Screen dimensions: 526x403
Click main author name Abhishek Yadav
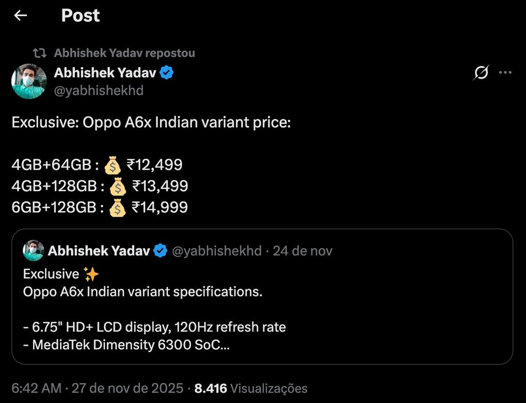coord(105,73)
